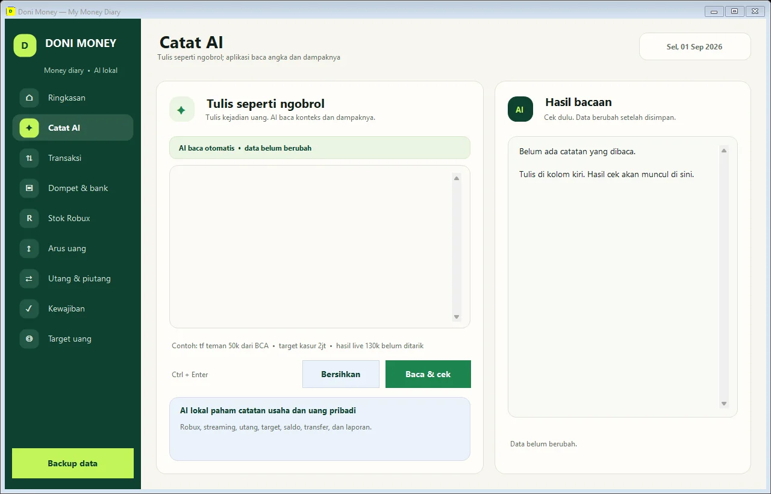This screenshot has height=494, width=771.
Task: Click the date box Sel, 01 Sep 2026
Action: click(695, 46)
